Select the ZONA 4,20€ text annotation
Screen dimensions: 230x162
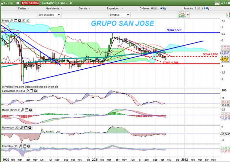click(x=171, y=63)
